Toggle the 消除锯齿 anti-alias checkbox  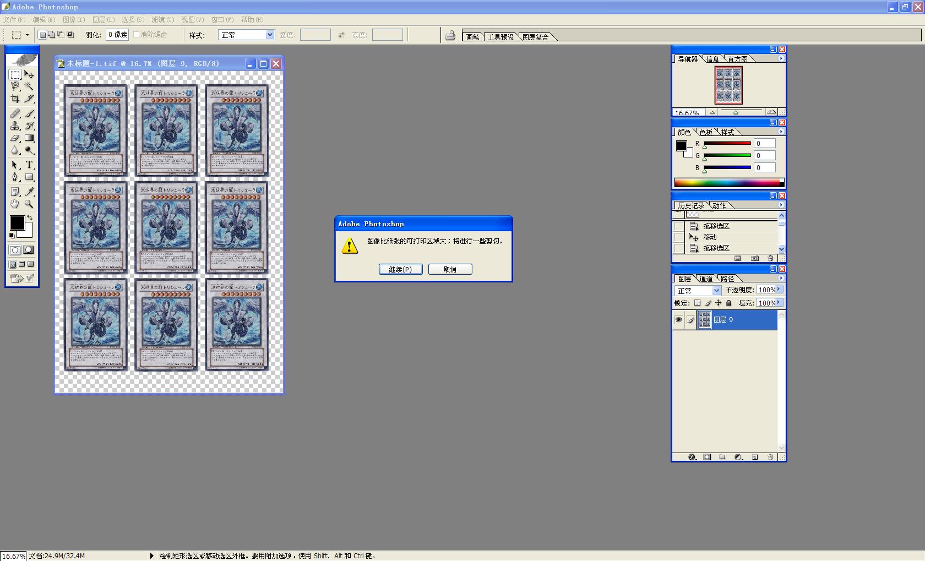(137, 35)
